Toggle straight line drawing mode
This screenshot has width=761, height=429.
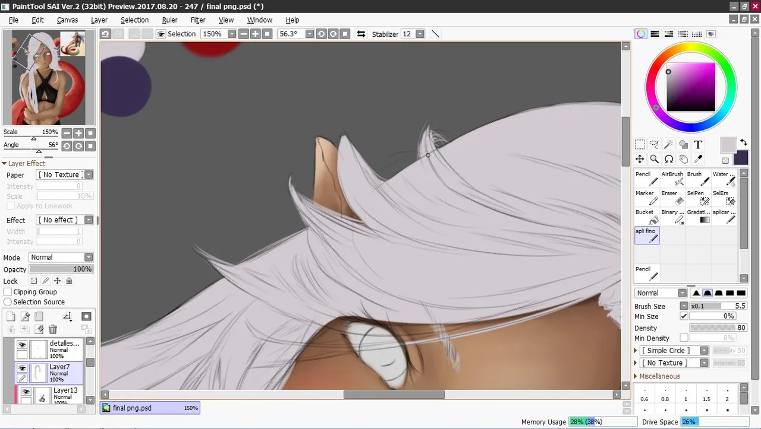tap(435, 34)
